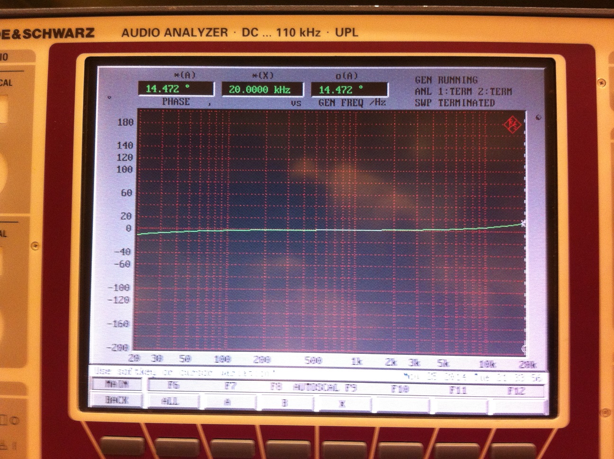Image resolution: width=614 pixels, height=459 pixels.
Task: Click the 10k label on the frequency axis
Action: (x=487, y=364)
